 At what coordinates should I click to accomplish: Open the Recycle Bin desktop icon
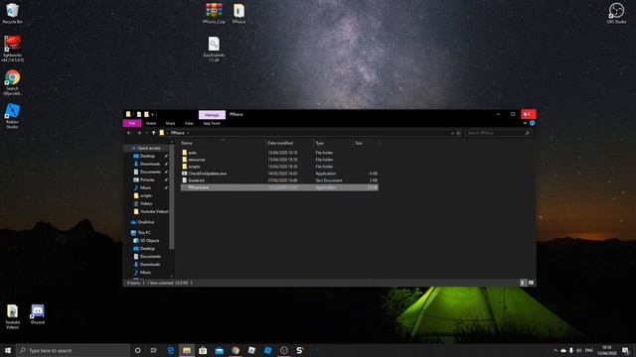(x=12, y=13)
